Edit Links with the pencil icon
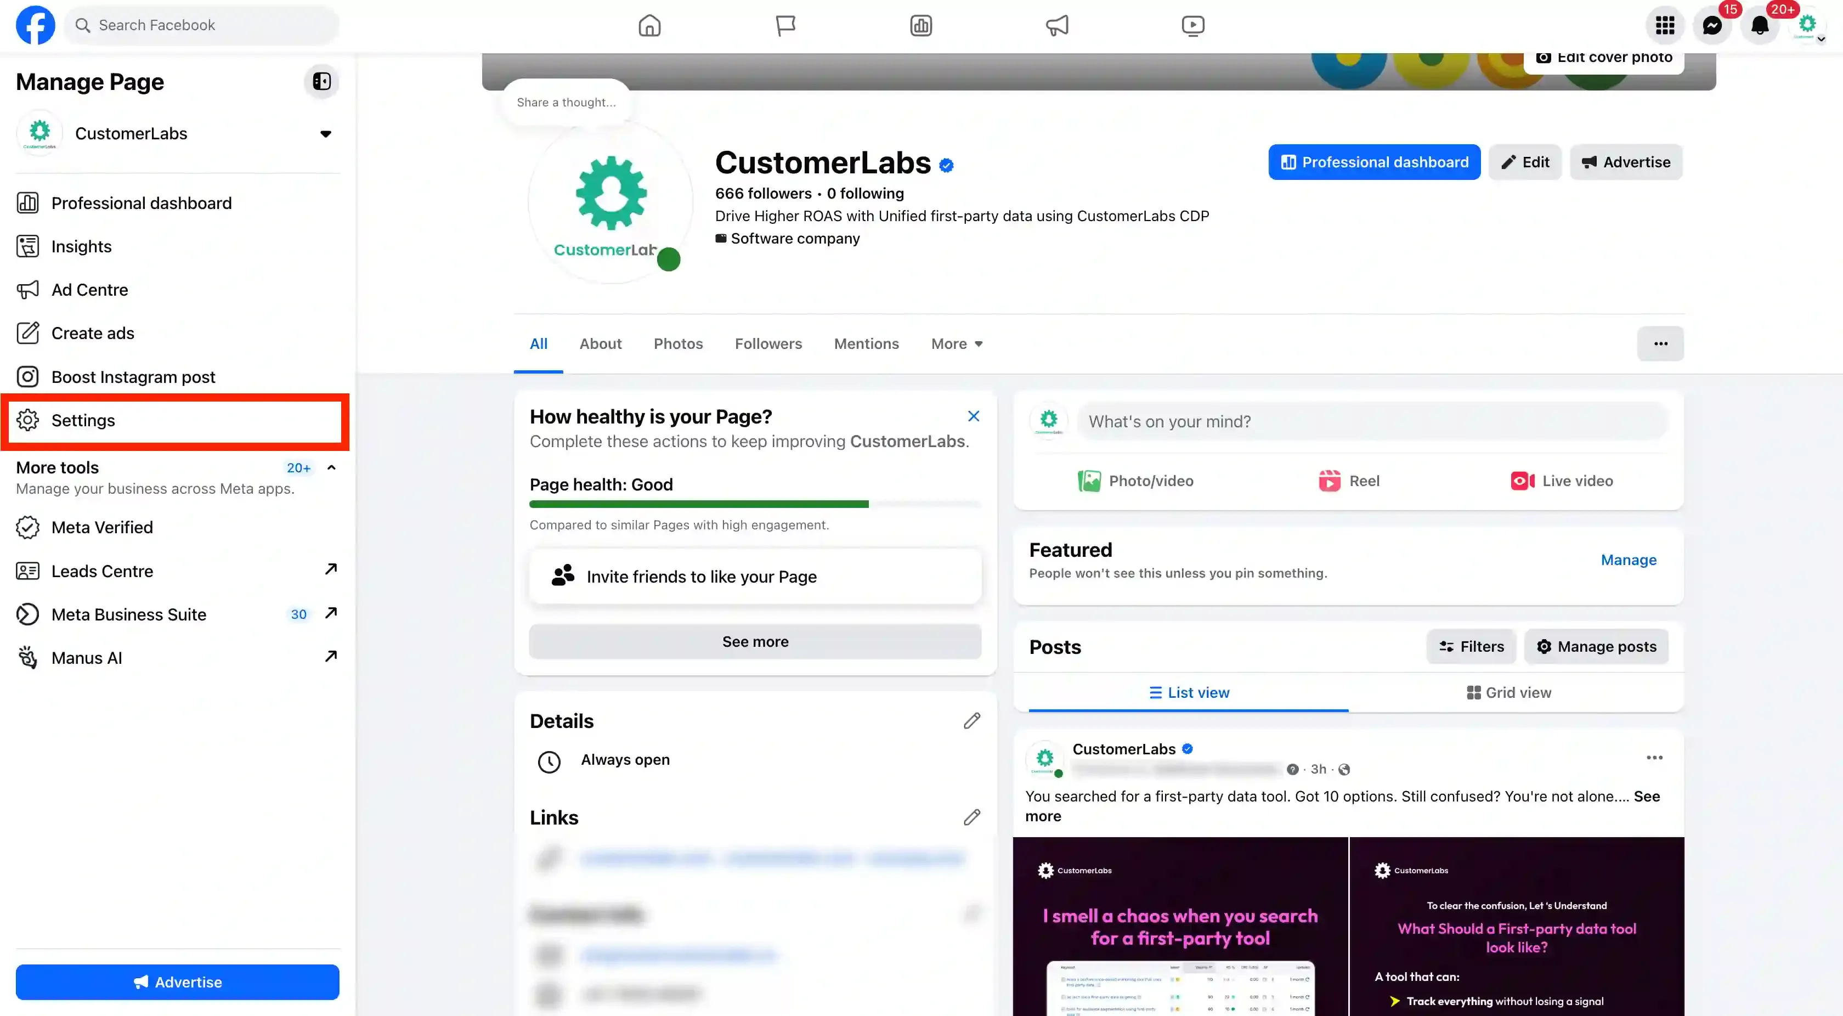 971,818
